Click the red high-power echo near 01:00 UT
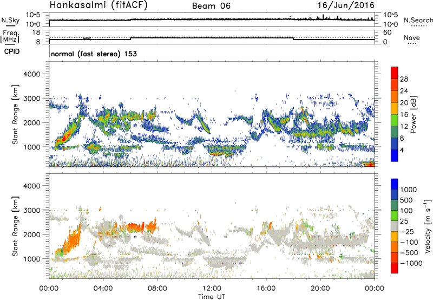Viewport: 433px width, 300px height. [x=65, y=137]
